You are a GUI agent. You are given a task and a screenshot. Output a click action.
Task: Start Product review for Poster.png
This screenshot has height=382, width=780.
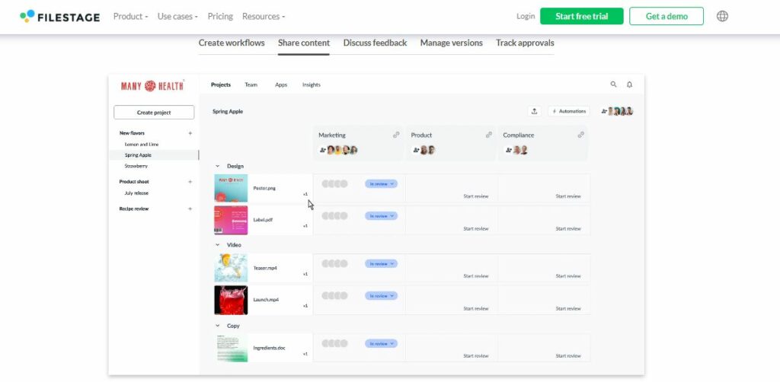[x=476, y=196]
